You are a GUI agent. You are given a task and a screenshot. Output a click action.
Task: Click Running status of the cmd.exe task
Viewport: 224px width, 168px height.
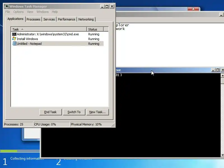94,34
